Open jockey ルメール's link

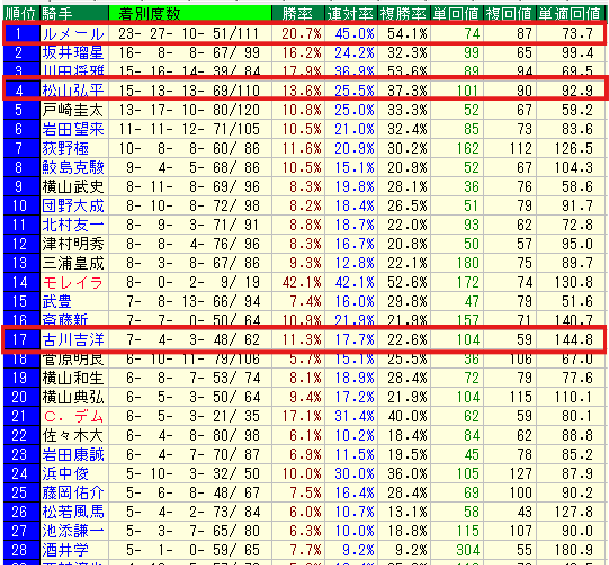pos(73,34)
